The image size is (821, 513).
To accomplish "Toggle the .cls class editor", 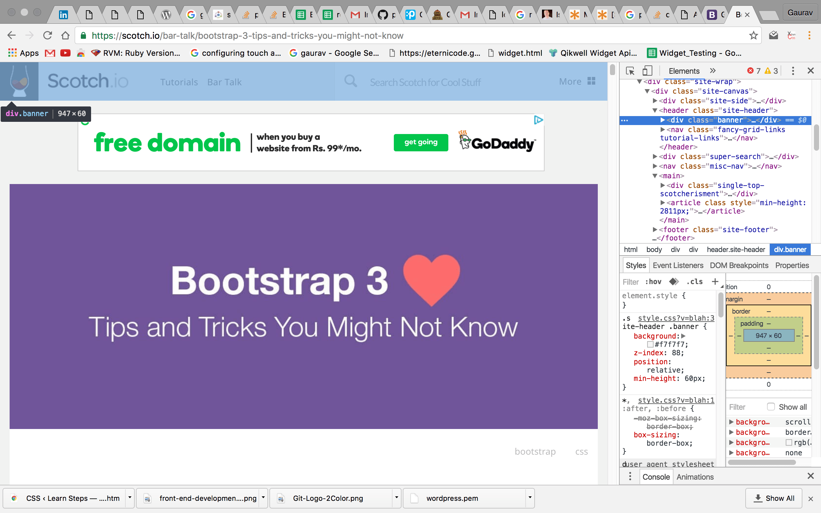I will (694, 282).
